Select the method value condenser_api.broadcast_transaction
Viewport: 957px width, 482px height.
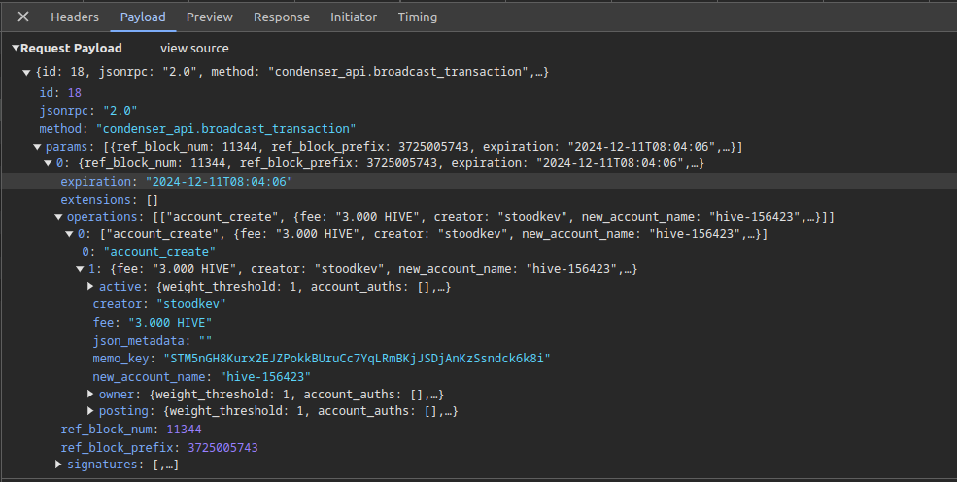click(225, 128)
